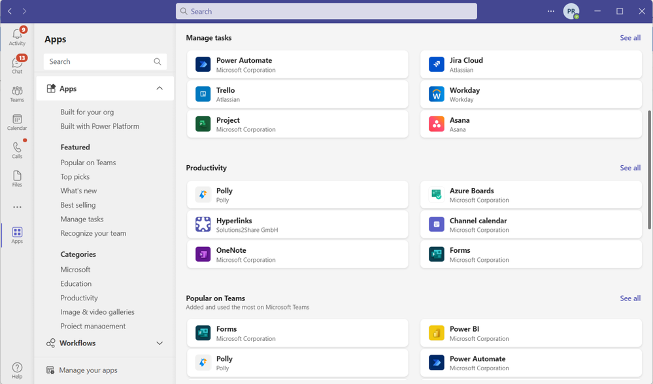Viewport: 653px width, 384px height.
Task: Select Recognize your team
Action: [93, 233]
